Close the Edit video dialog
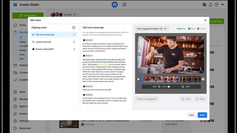 (x=205, y=20)
